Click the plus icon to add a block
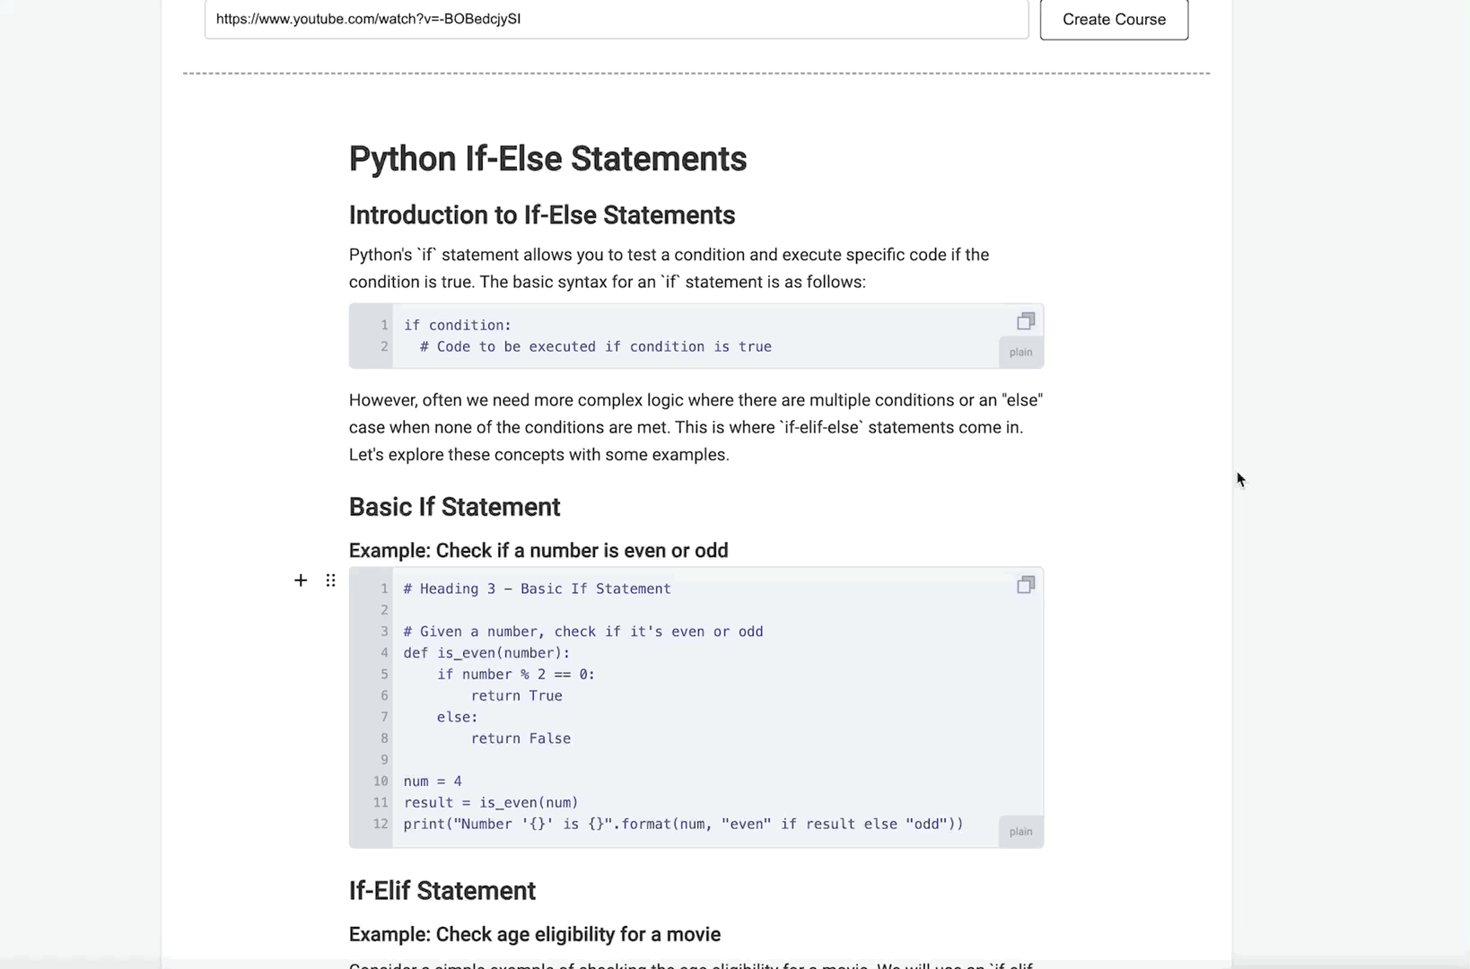1470x969 pixels. coord(301,581)
